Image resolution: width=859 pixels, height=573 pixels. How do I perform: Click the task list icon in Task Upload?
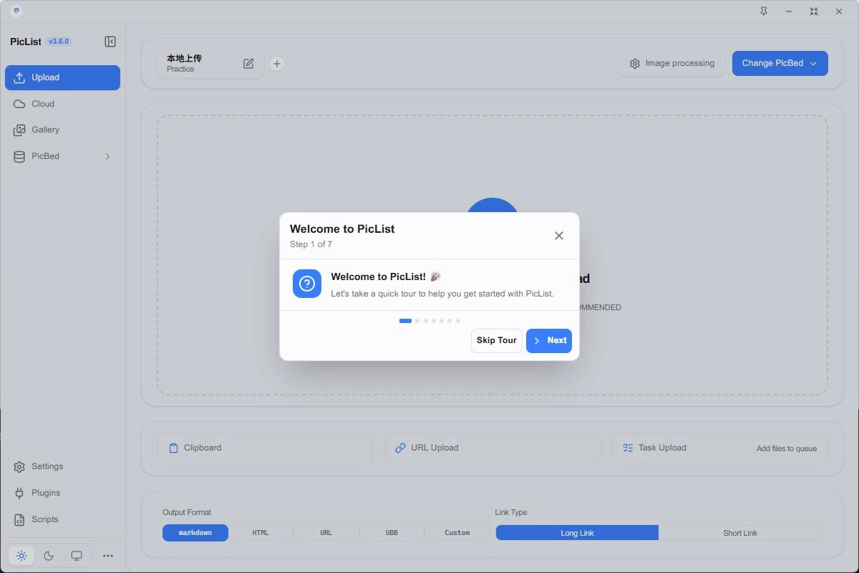[x=628, y=448]
